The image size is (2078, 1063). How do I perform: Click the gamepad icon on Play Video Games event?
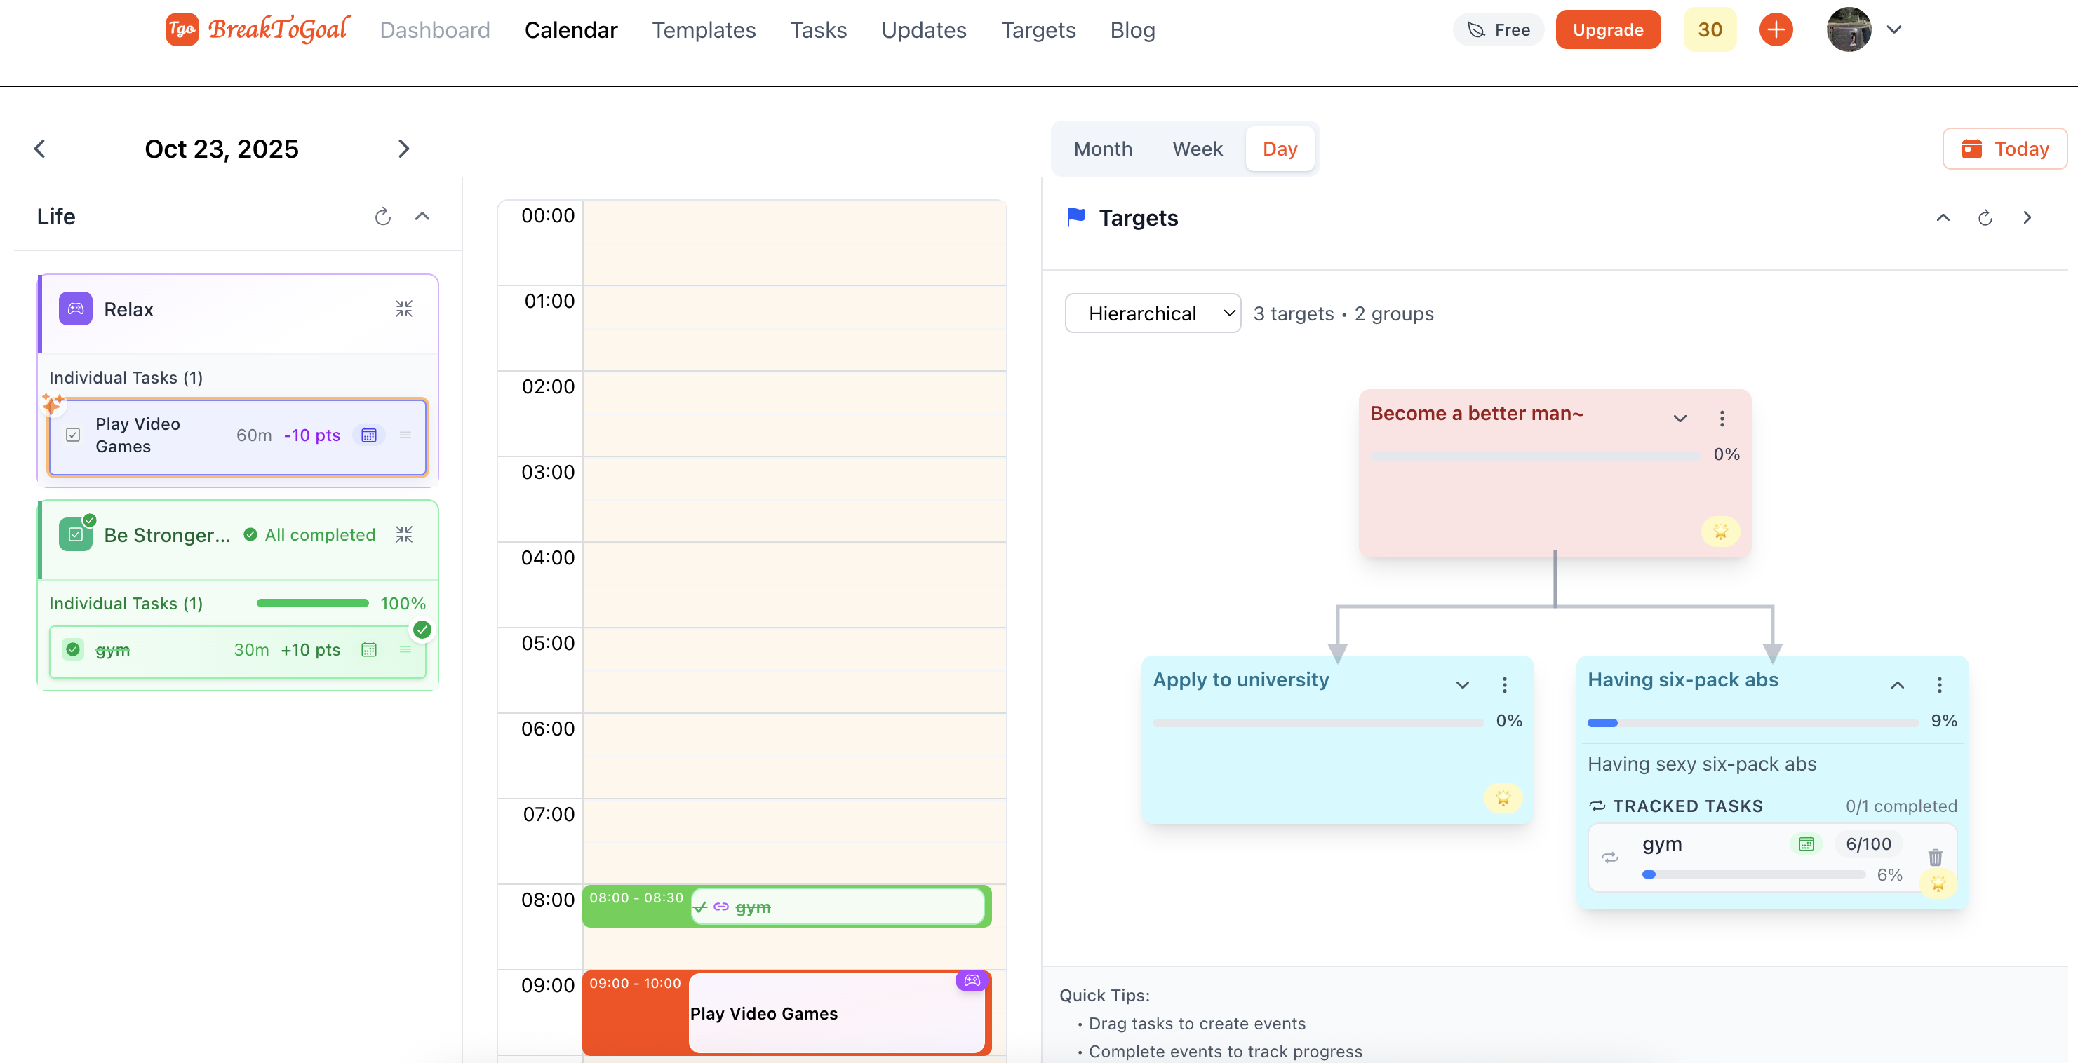point(972,982)
